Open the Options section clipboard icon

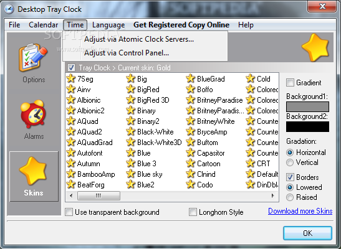pyautogui.click(x=32, y=58)
